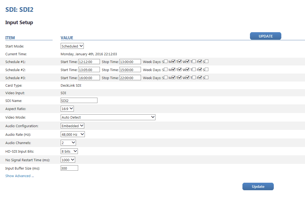305x198 pixels.
Task: Disable Monday for Schedule #3
Action: coord(173,78)
